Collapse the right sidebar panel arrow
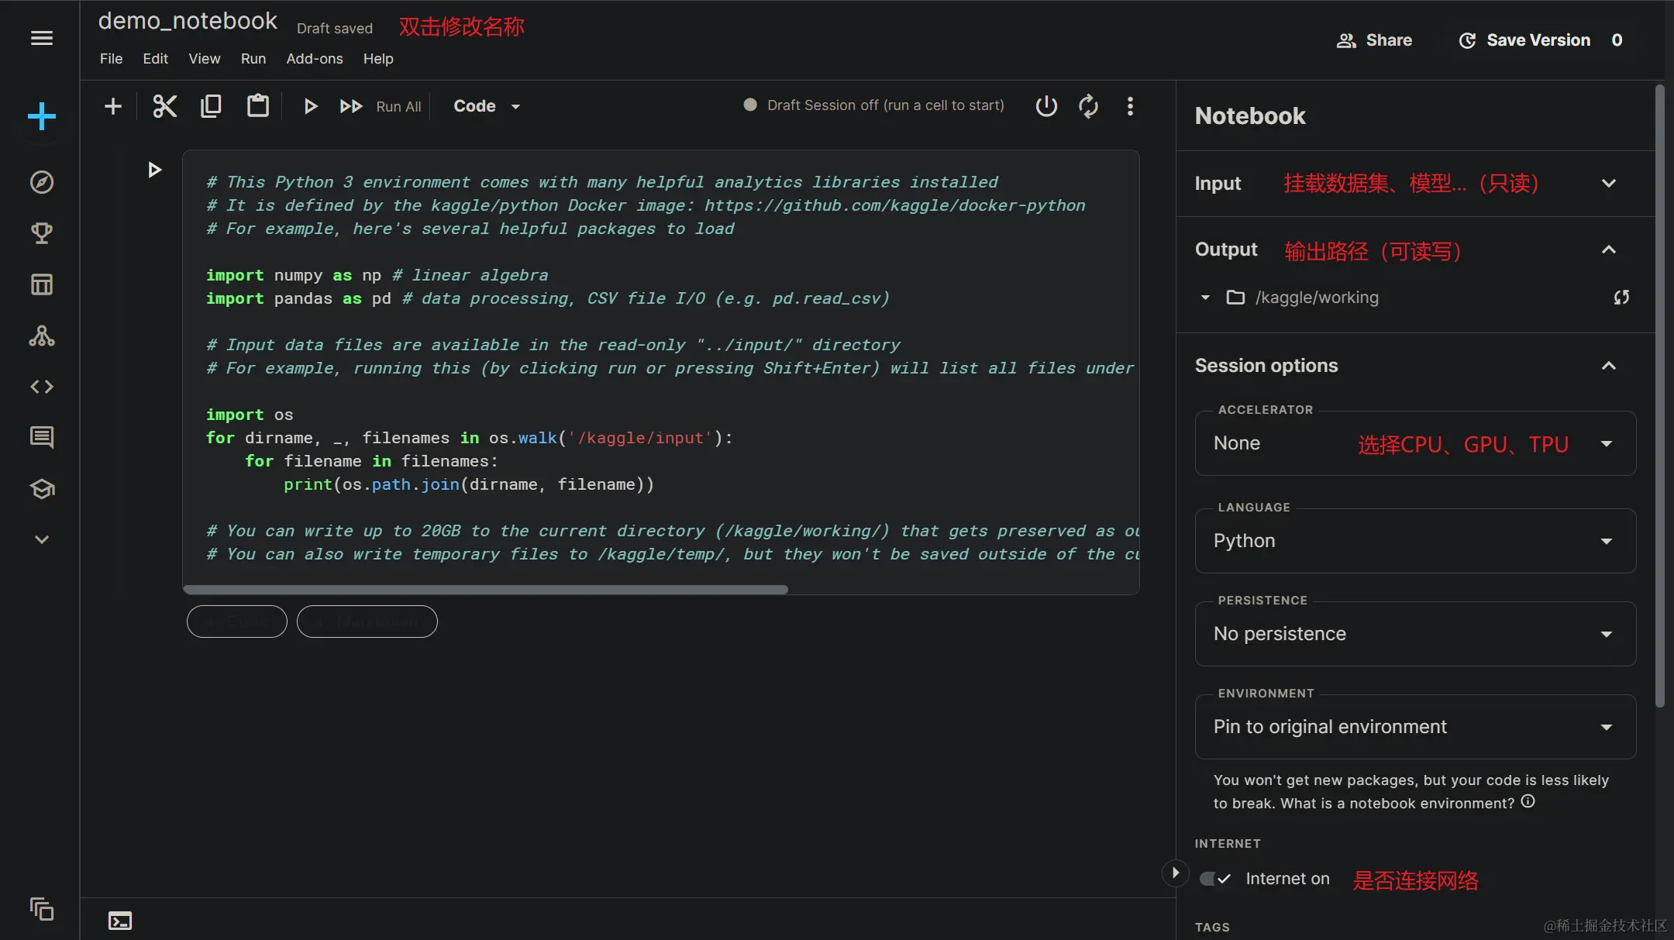The width and height of the screenshot is (1674, 940). [1175, 873]
